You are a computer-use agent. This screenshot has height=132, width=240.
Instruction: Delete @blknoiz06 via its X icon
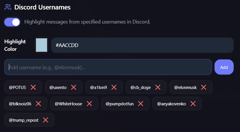click(38, 104)
